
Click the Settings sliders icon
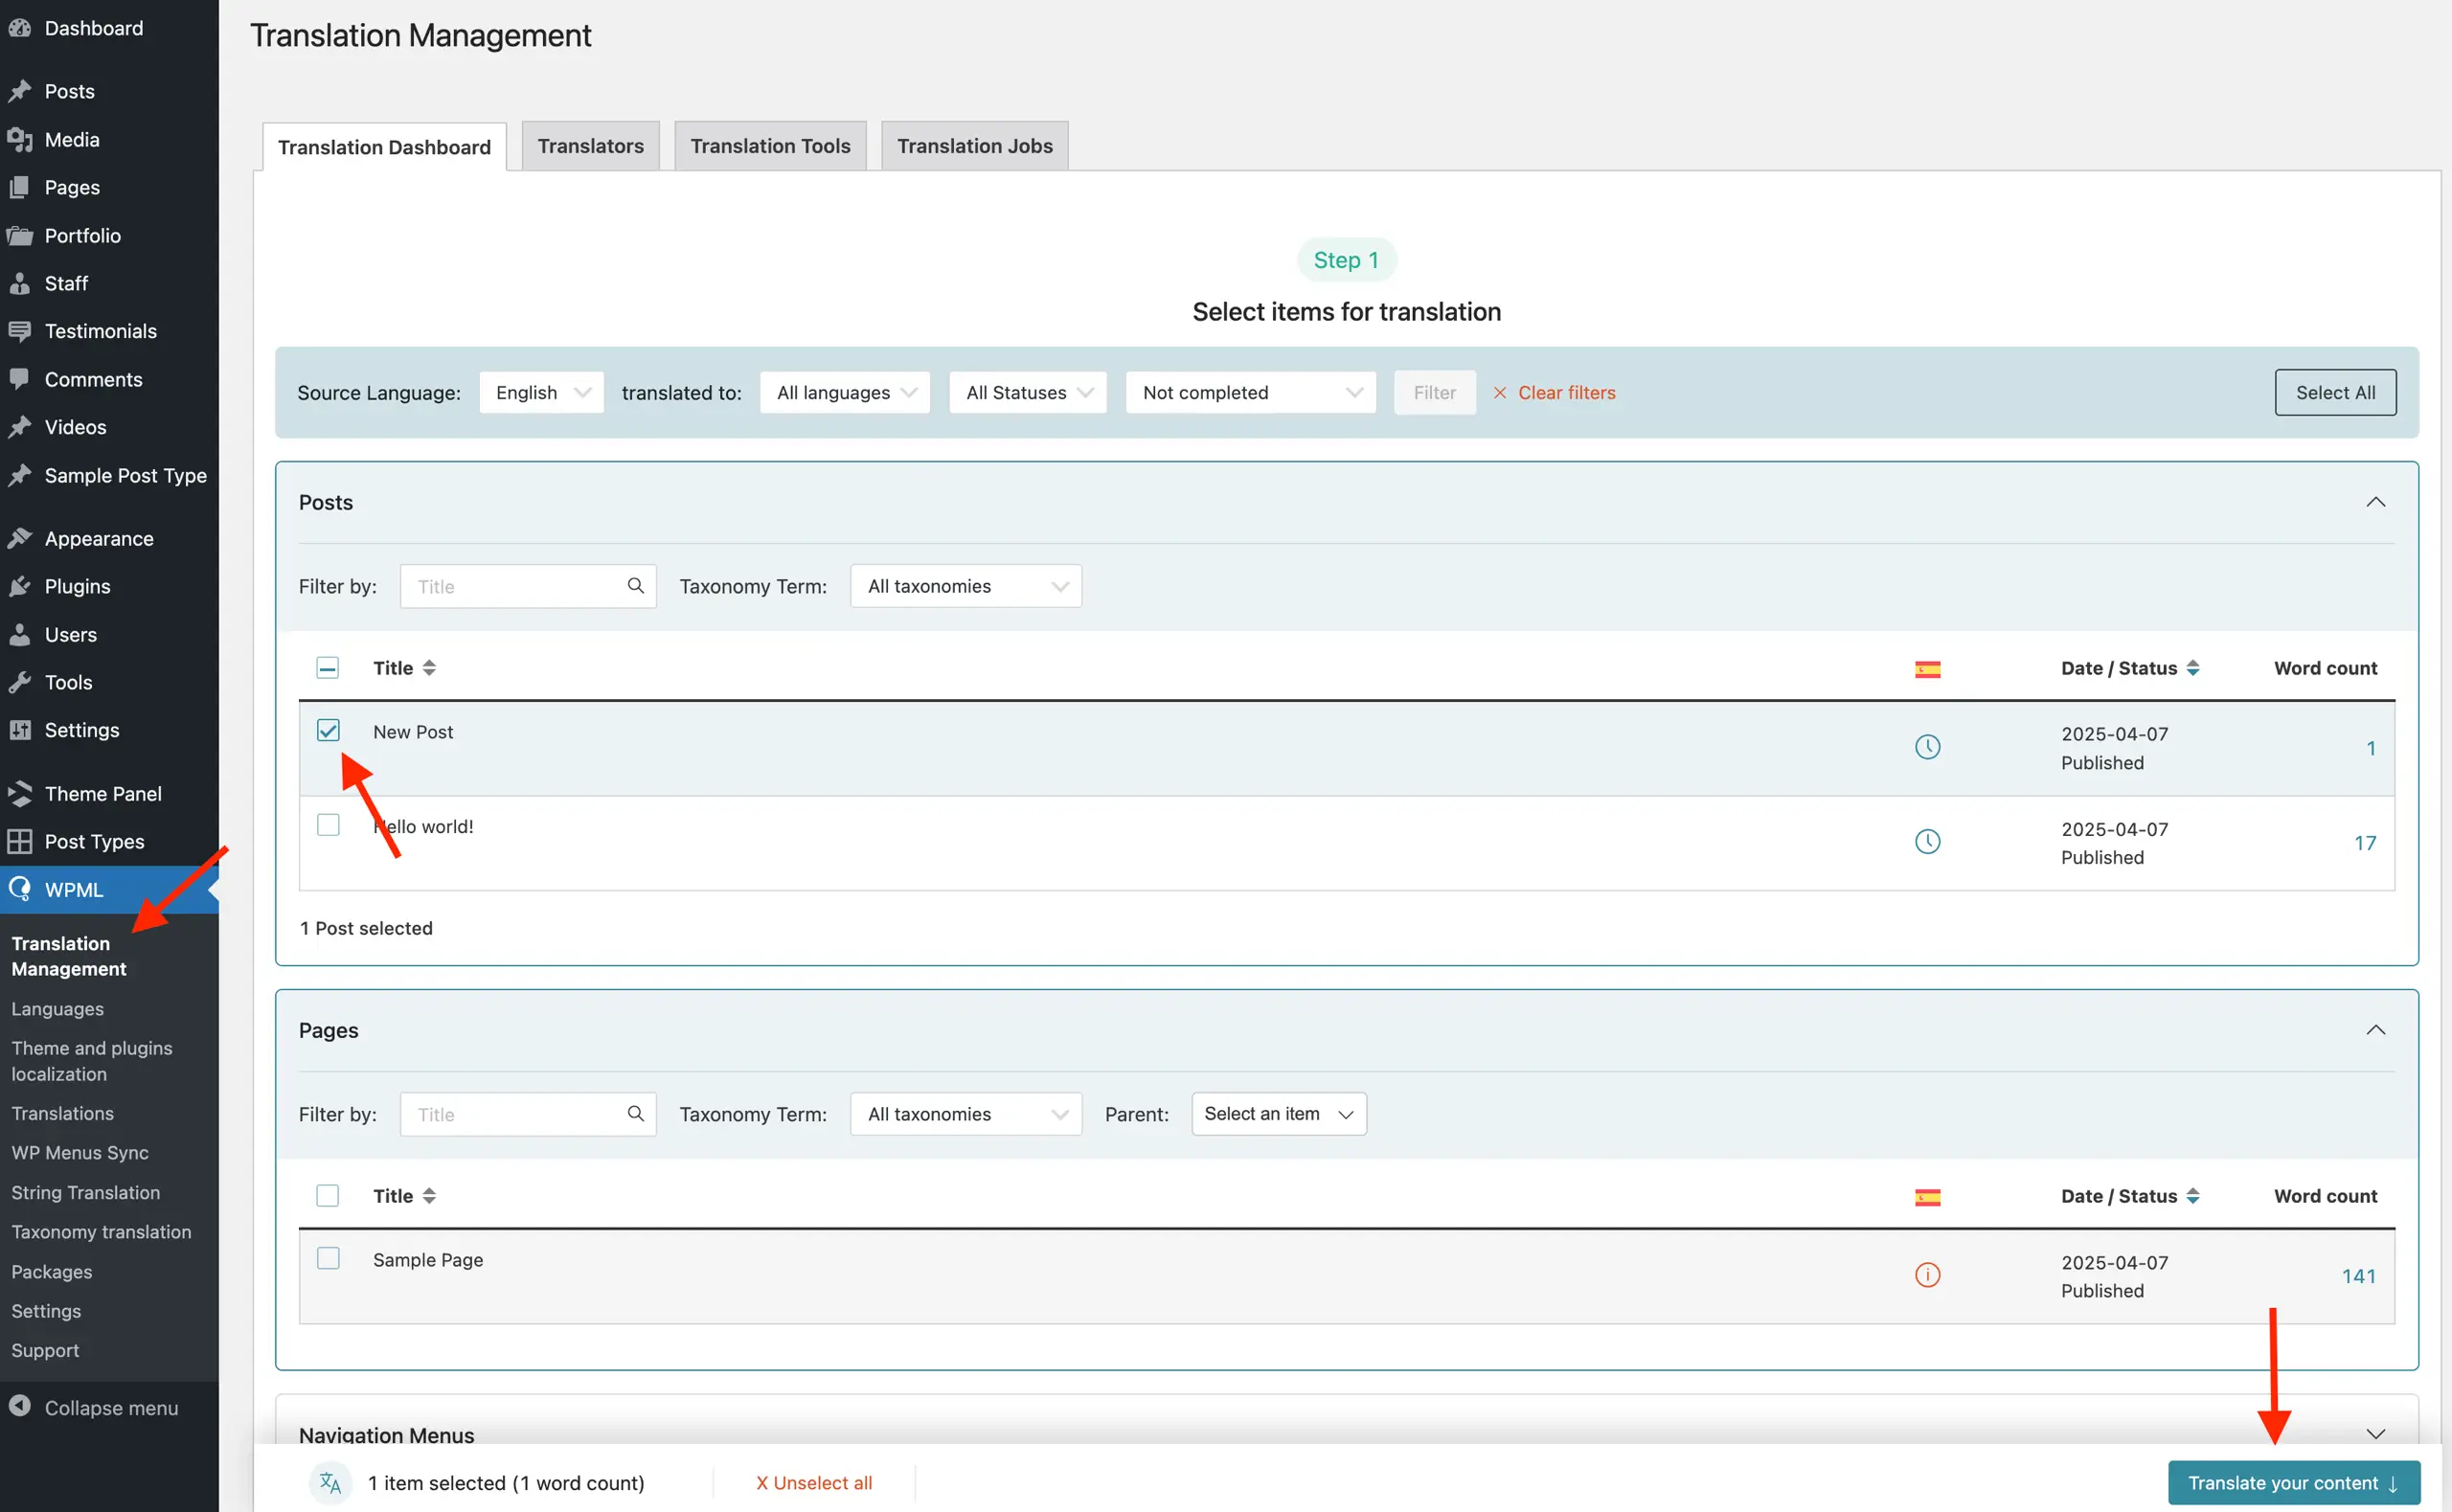pos(20,730)
